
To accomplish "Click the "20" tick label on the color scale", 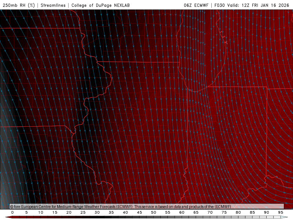I will coord(69,212).
